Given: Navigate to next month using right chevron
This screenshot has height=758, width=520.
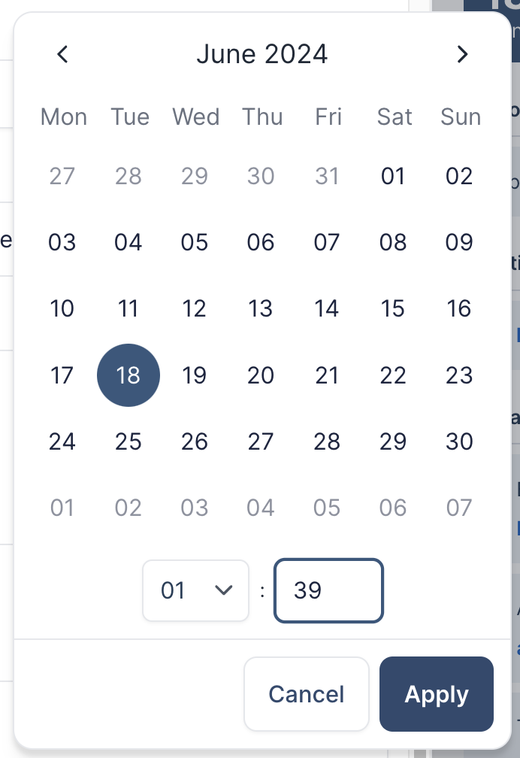Looking at the screenshot, I should click(462, 54).
